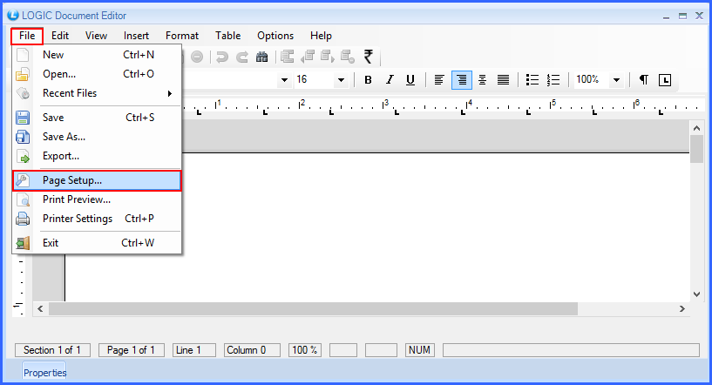Click the horizontal scrollbar left arrow
The image size is (712, 385).
40,309
